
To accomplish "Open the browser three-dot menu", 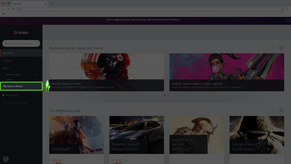I will 288,9.
